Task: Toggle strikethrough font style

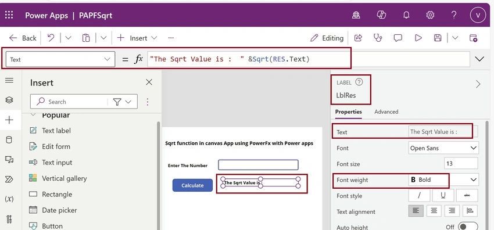Action: (x=467, y=195)
